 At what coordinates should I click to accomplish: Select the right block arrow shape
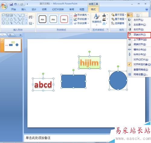23,19
